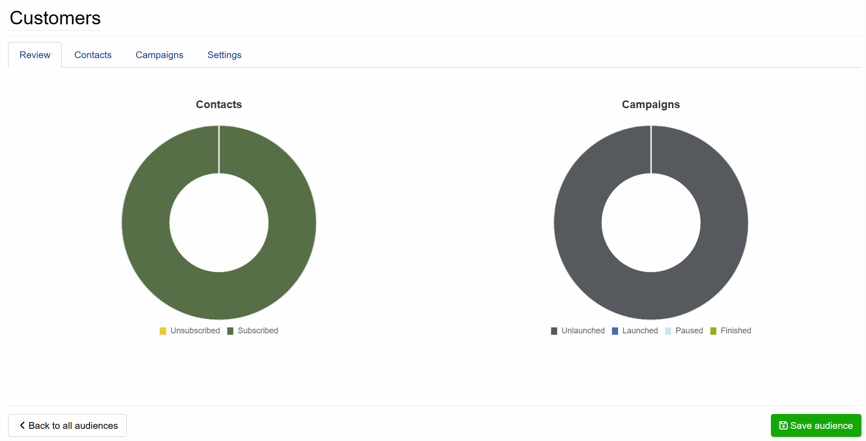The width and height of the screenshot is (866, 441).
Task: Click the yellow Unsubscribed legend swatch
Action: click(x=163, y=331)
